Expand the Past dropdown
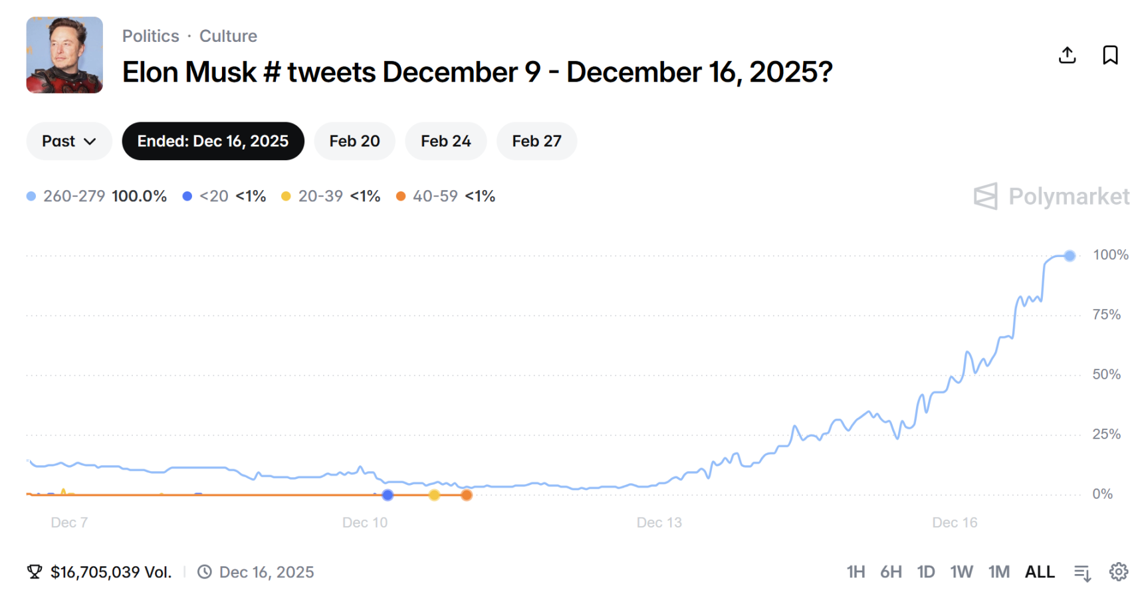The height and width of the screenshot is (592, 1138). pos(69,141)
